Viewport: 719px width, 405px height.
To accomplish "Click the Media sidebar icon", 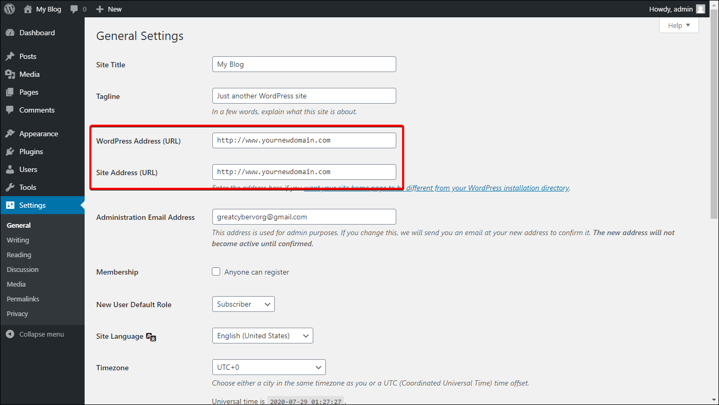I will point(10,74).
